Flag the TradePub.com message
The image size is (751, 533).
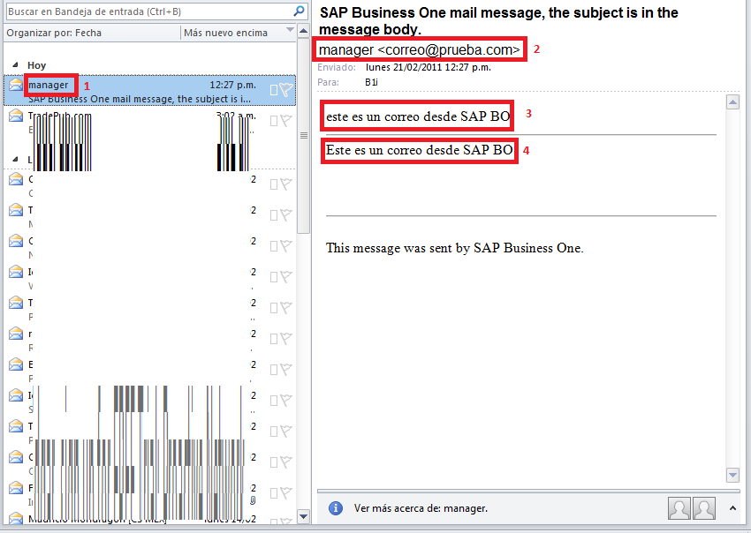point(286,120)
